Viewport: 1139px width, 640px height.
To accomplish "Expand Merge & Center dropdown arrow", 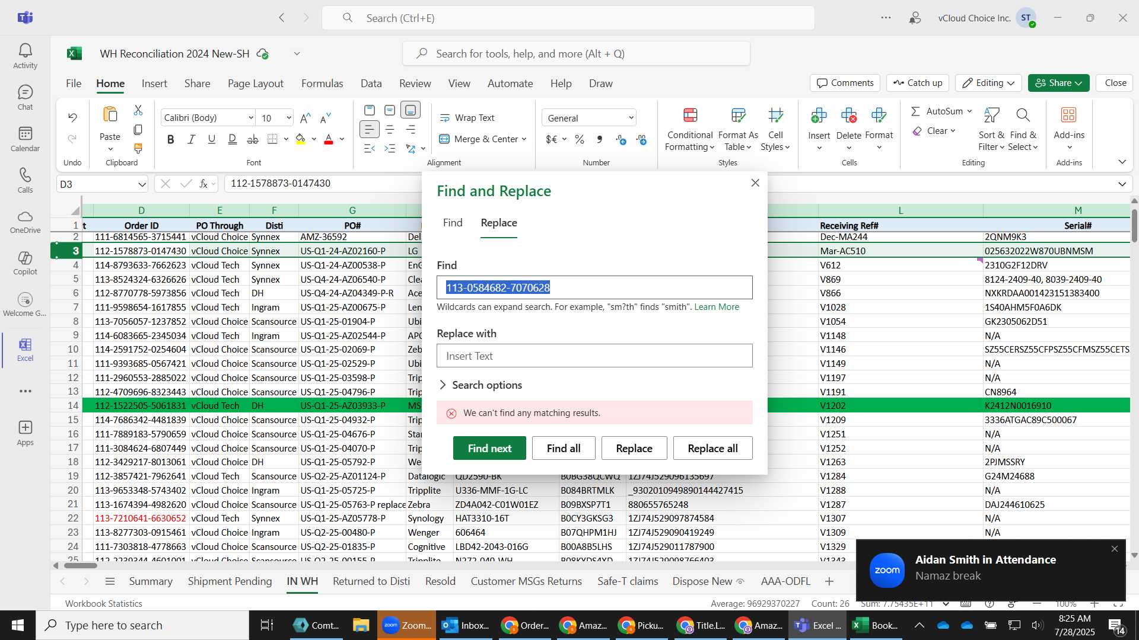I will click(x=524, y=139).
